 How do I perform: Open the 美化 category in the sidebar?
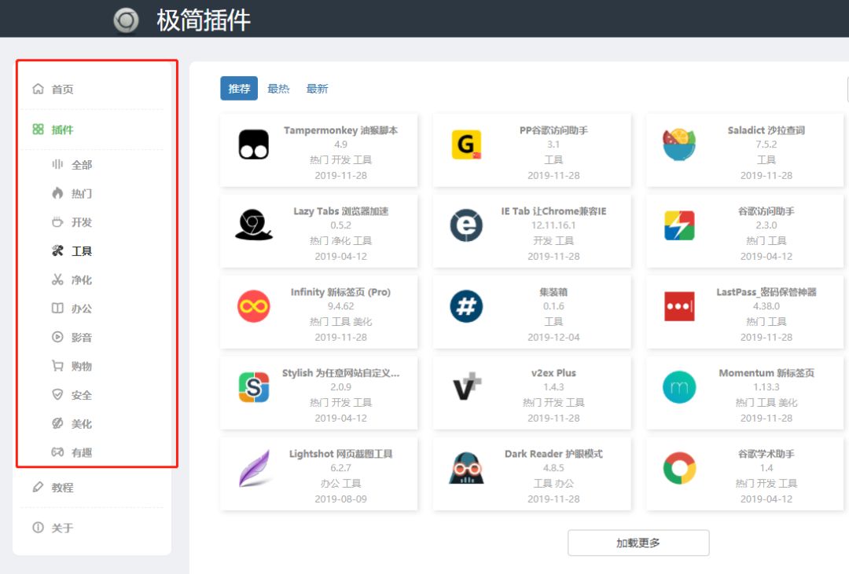tap(72, 423)
